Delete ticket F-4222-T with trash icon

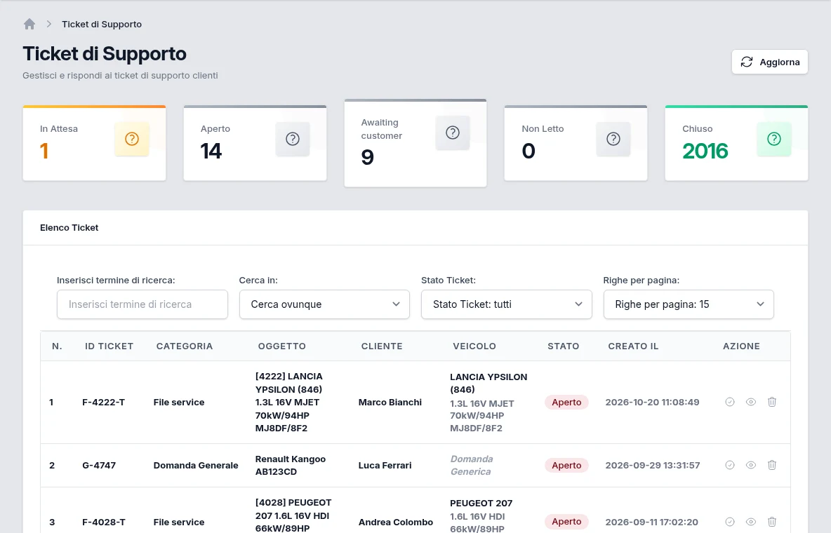[772, 402]
